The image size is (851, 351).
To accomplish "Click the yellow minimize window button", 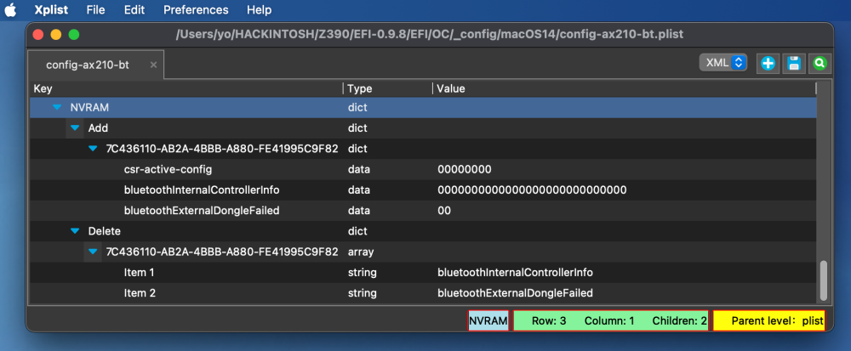I will (56, 35).
